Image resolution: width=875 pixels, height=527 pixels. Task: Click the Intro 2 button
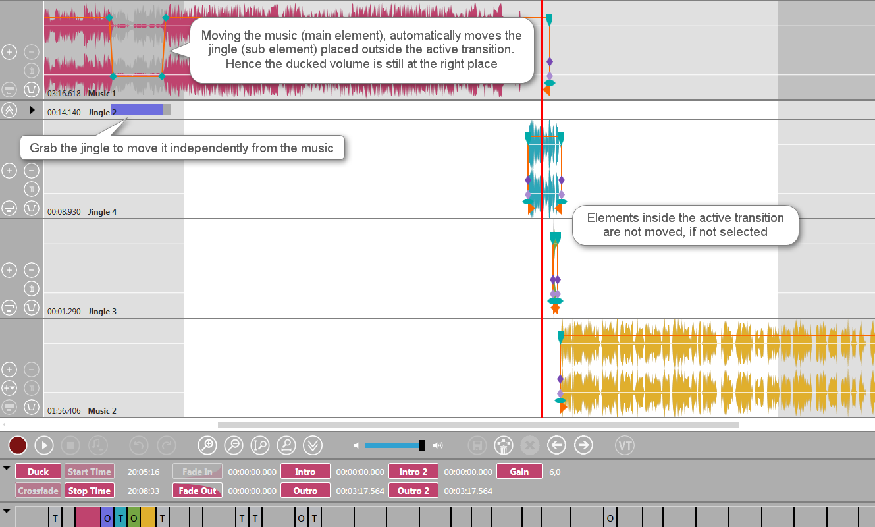coord(413,472)
